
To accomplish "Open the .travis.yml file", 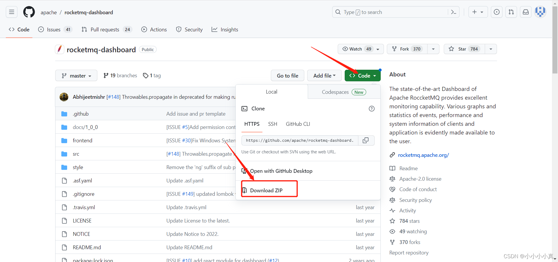I will click(84, 207).
